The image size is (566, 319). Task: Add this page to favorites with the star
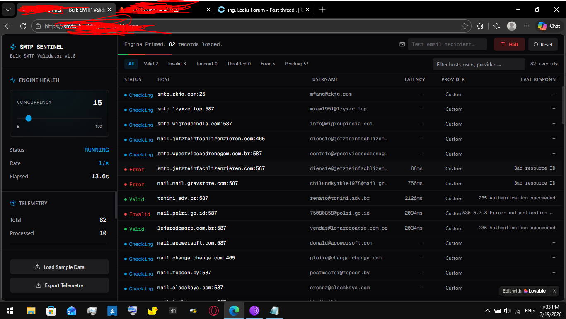465,26
